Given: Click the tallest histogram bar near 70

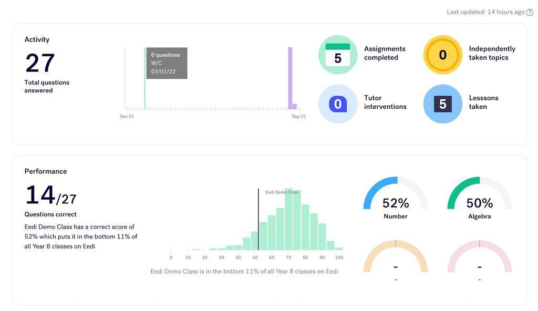Looking at the screenshot, I should click(x=288, y=219).
